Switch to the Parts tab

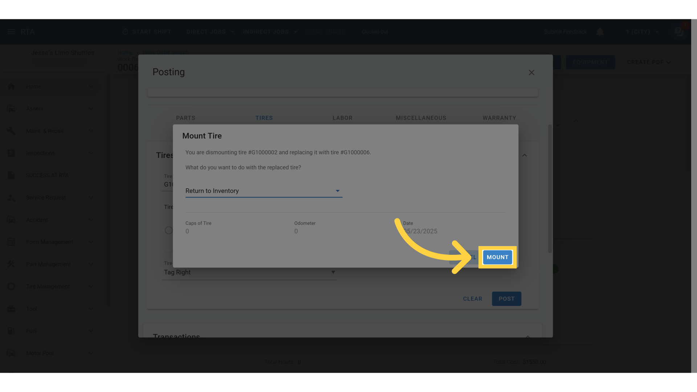pos(186,118)
